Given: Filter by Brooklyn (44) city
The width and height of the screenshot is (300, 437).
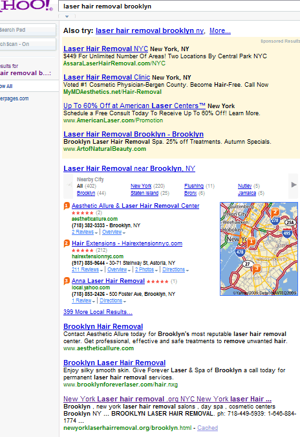Looking at the screenshot, I should tap(86, 193).
